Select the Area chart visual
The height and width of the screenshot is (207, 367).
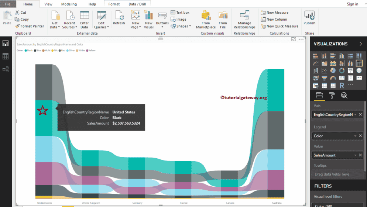coord(324,63)
